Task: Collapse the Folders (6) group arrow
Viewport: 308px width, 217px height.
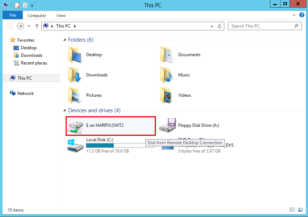Action: 64,40
